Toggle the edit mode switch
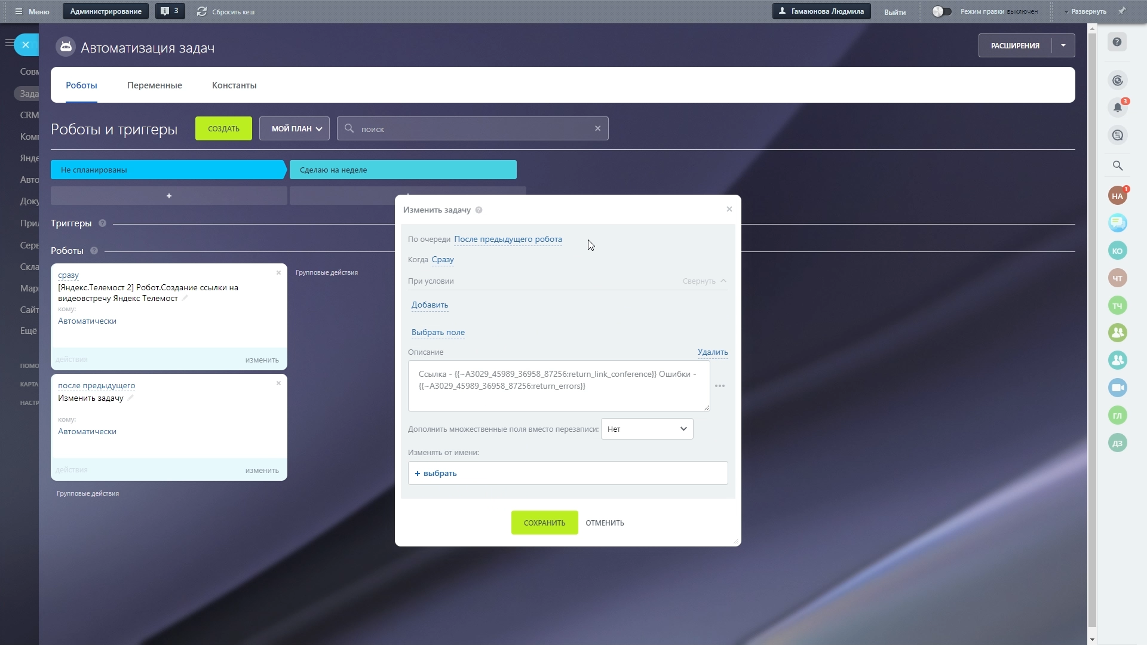Viewport: 1147px width, 645px height. 941,11
